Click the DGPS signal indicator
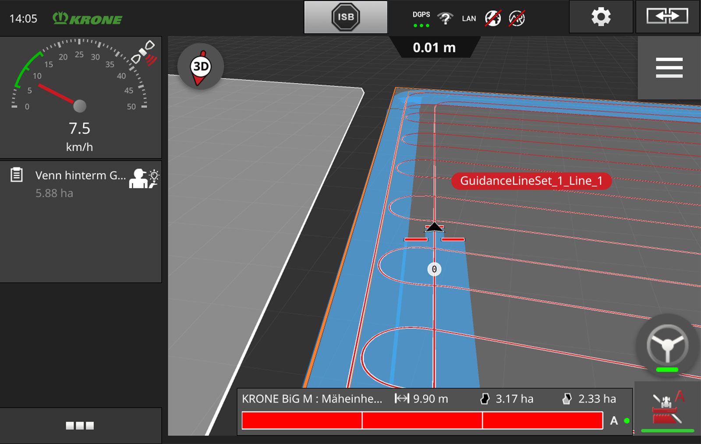This screenshot has height=444, width=701. [421, 19]
